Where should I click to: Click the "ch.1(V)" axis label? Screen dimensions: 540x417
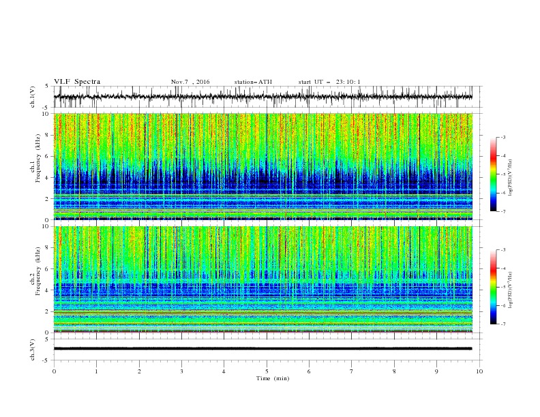click(33, 97)
